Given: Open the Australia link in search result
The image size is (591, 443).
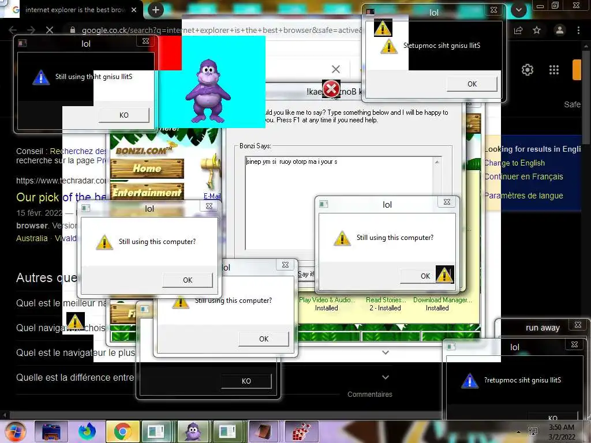Looking at the screenshot, I should tap(32, 238).
